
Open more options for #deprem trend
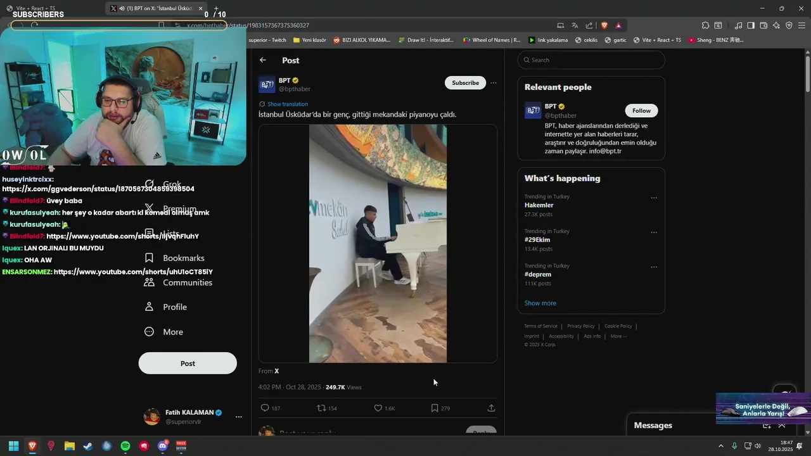(654, 267)
